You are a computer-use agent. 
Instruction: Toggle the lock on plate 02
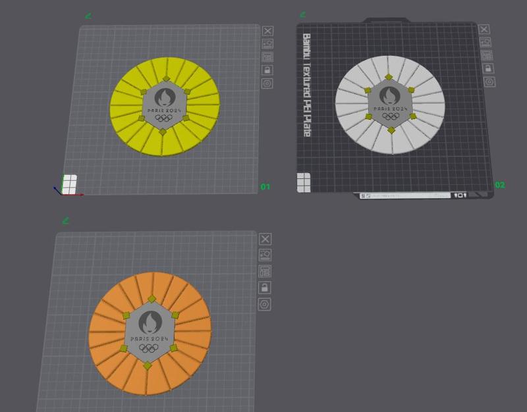click(x=488, y=68)
